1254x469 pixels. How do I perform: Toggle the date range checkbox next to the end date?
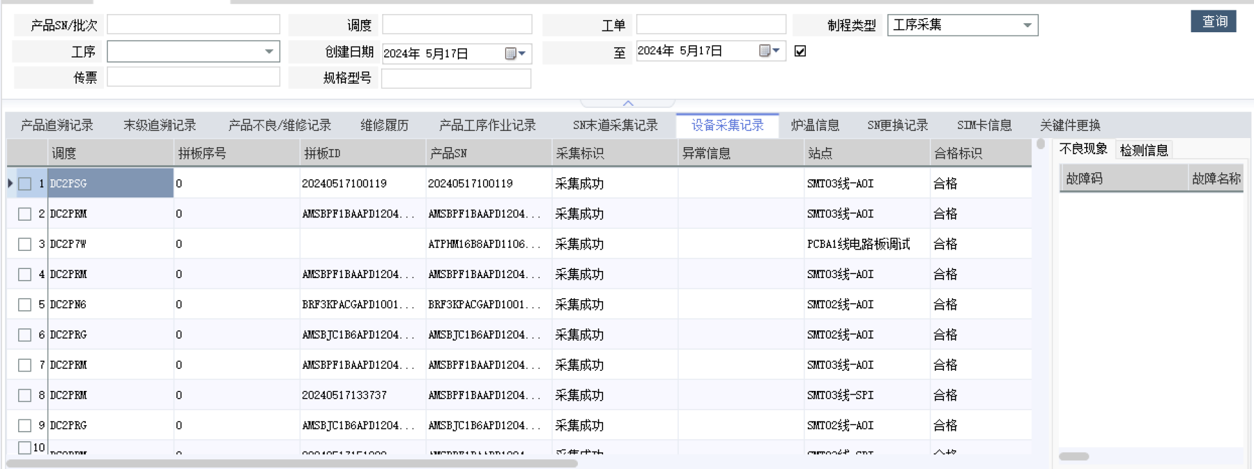pyautogui.click(x=800, y=51)
